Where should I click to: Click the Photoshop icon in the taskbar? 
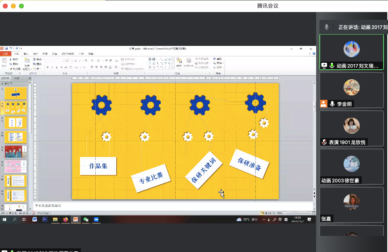point(45,219)
